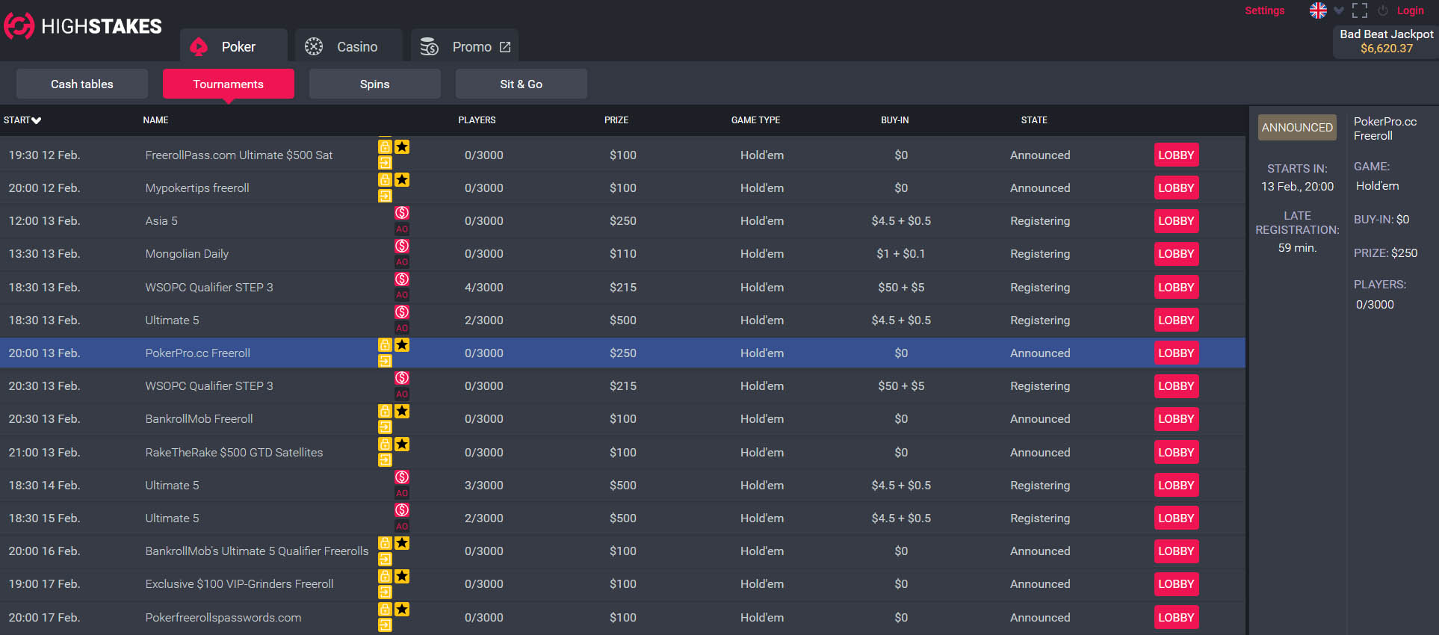Select the BankrollMob Freeroll tournament name
This screenshot has width=1439, height=635.
coord(199,419)
